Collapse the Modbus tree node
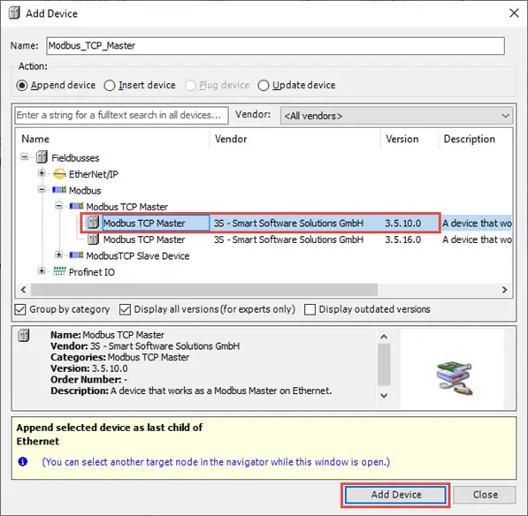The height and width of the screenshot is (516, 528). tap(42, 189)
